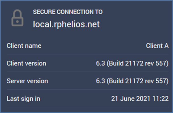The height and width of the screenshot is (113, 173).
Task: Open the local.rphelios.net host name
Action: tap(66, 24)
